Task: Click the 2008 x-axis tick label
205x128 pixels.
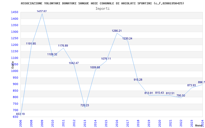Action: [x=31, y=123]
